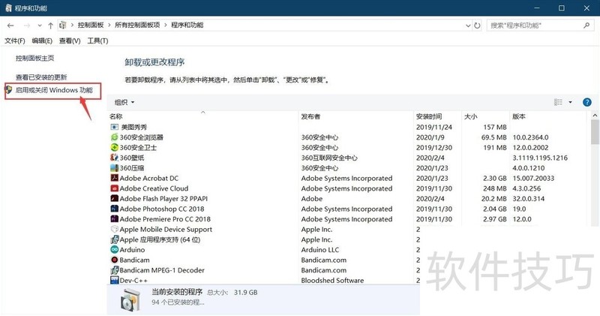
Task: Click the control panel icon in address bar
Action: (x=63, y=26)
